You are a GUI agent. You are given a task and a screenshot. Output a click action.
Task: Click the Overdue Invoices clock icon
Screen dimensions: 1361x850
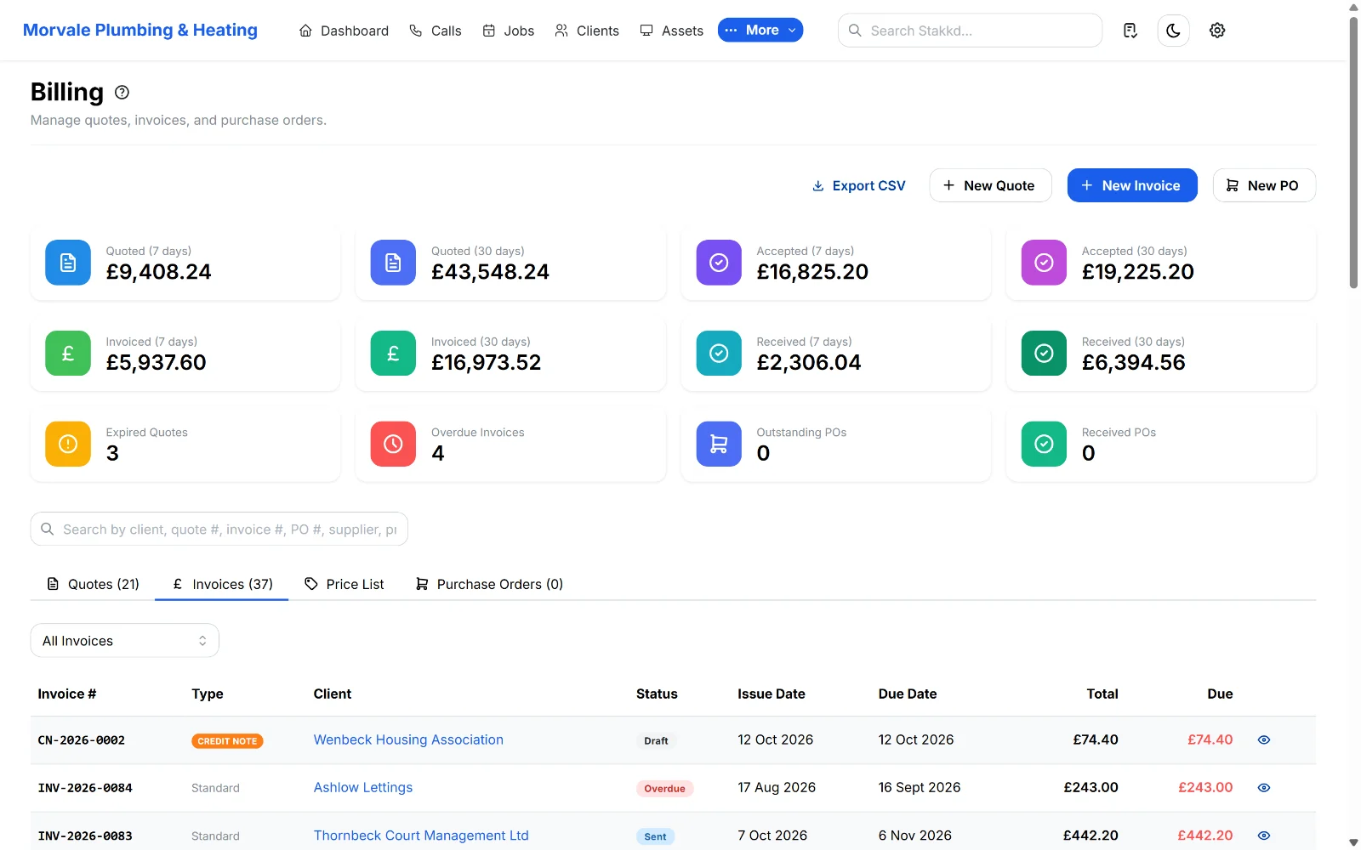point(393,444)
